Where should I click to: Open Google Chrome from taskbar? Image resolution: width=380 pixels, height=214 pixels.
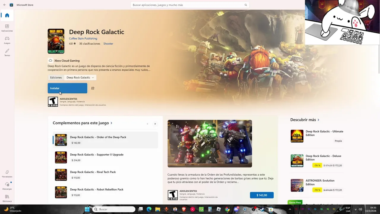point(227,209)
